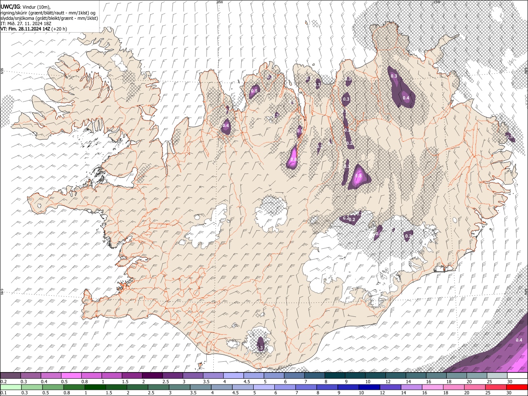Pick the snow legend swatch between 7 and 8
Image resolution: width=528 pixels, height=396 pixels.
(315, 376)
